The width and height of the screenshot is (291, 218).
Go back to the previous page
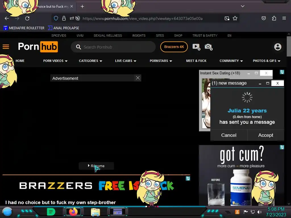(7, 18)
